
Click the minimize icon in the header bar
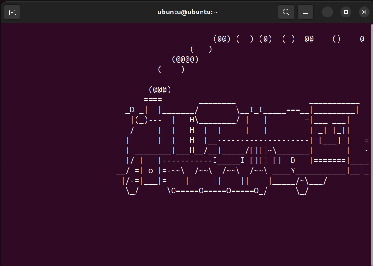327,12
